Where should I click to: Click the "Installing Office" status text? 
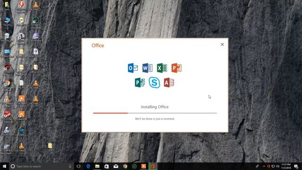pos(155,107)
